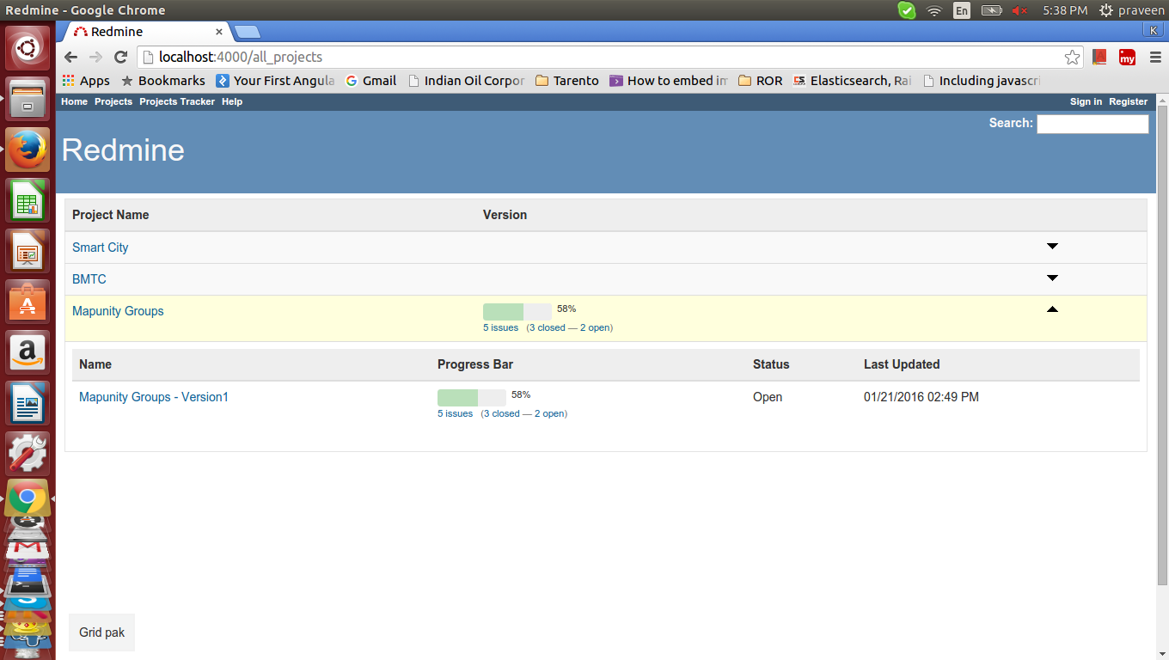1169x660 pixels.
Task: Open the Chrome hamburger menu
Action: 1155,58
